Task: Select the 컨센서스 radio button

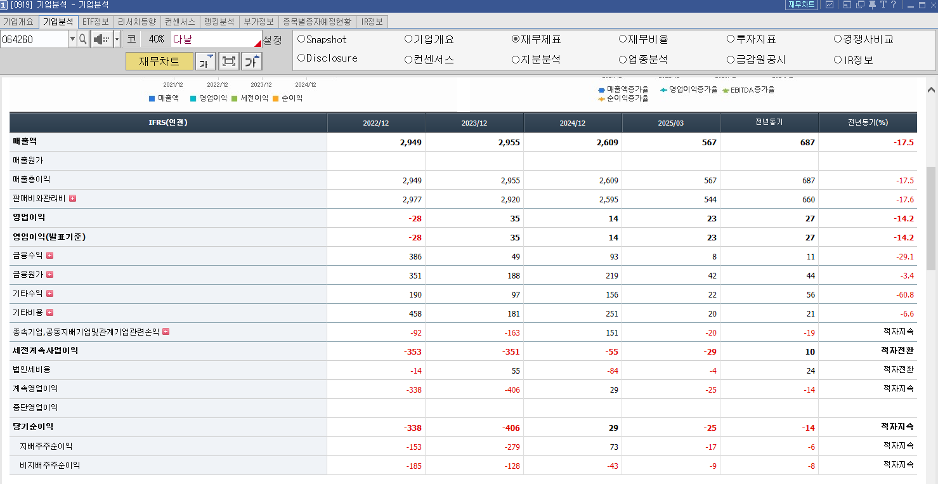Action: click(x=408, y=60)
